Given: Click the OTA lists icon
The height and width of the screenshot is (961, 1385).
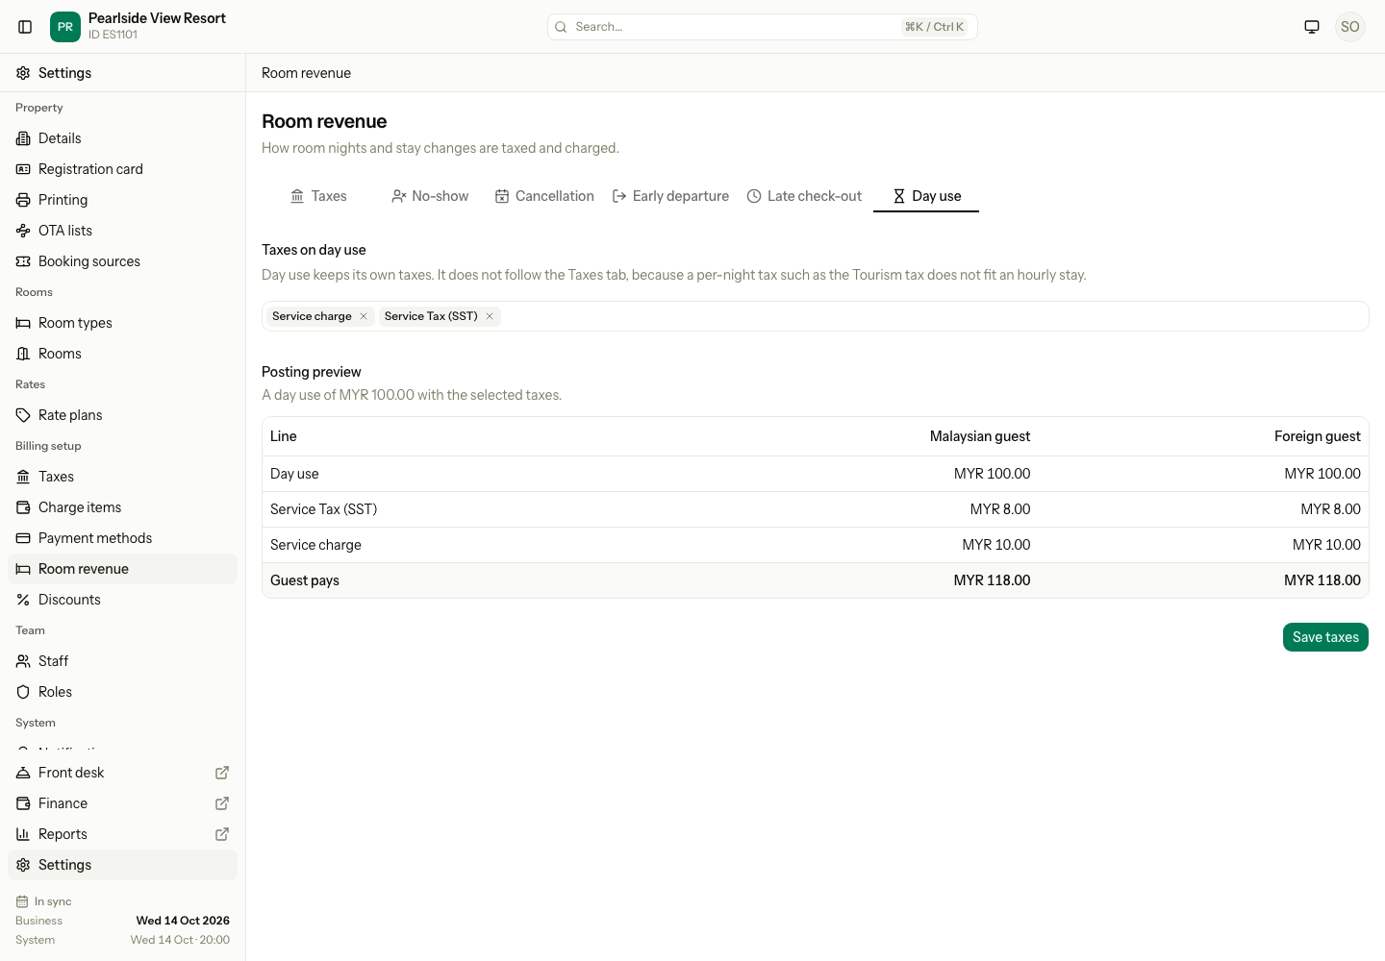Looking at the screenshot, I should tap(23, 231).
